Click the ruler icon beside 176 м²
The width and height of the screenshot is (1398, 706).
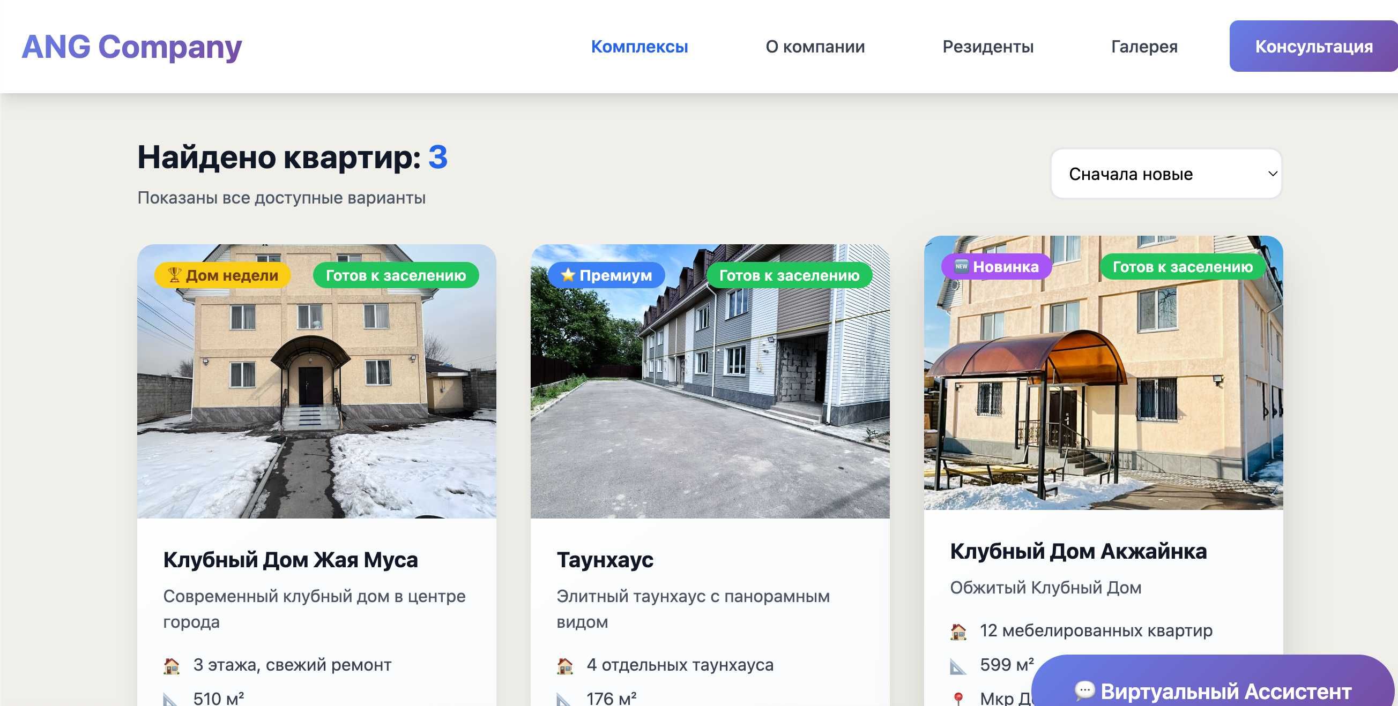pyautogui.click(x=565, y=700)
